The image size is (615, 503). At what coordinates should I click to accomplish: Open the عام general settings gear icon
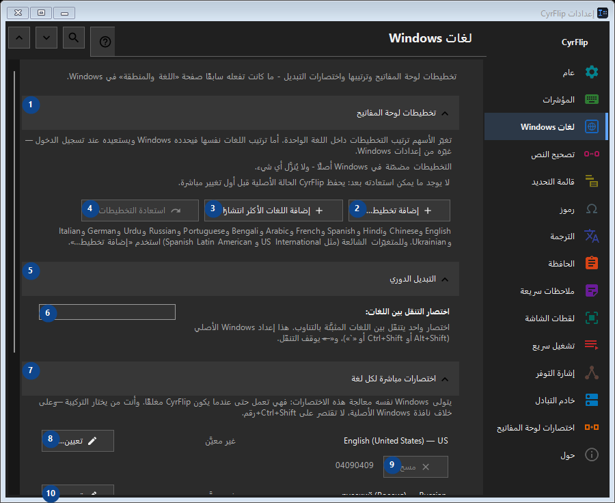592,72
